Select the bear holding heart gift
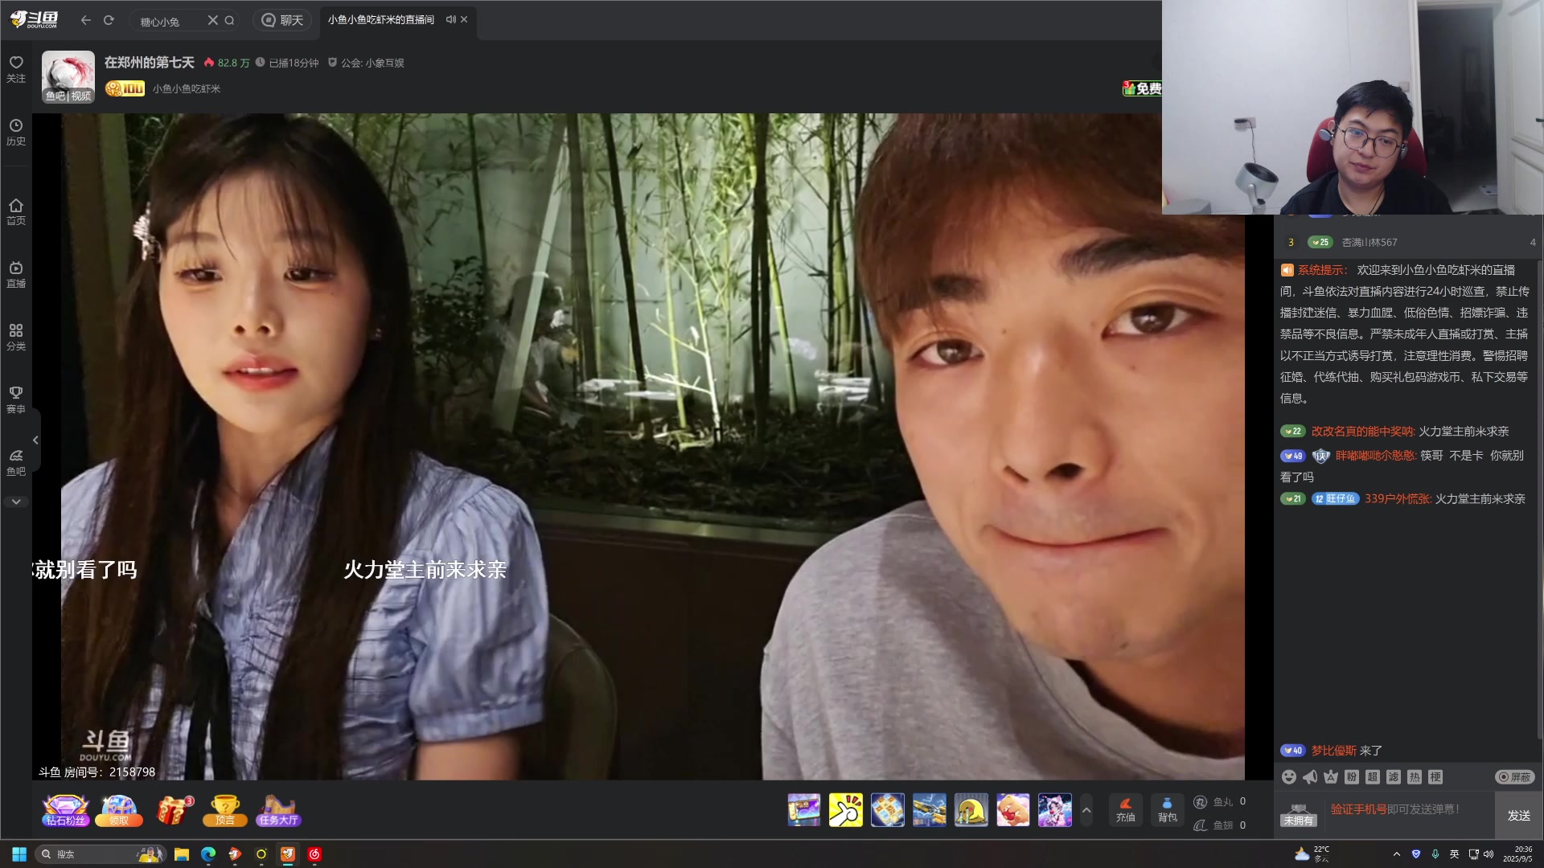 coord(1013,810)
